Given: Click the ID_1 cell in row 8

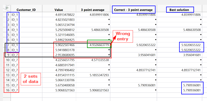Looking at the screenshot, I should (x=15, y=50).
